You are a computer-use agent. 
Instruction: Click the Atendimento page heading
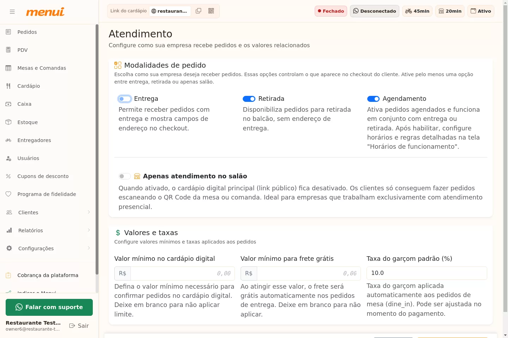(140, 34)
